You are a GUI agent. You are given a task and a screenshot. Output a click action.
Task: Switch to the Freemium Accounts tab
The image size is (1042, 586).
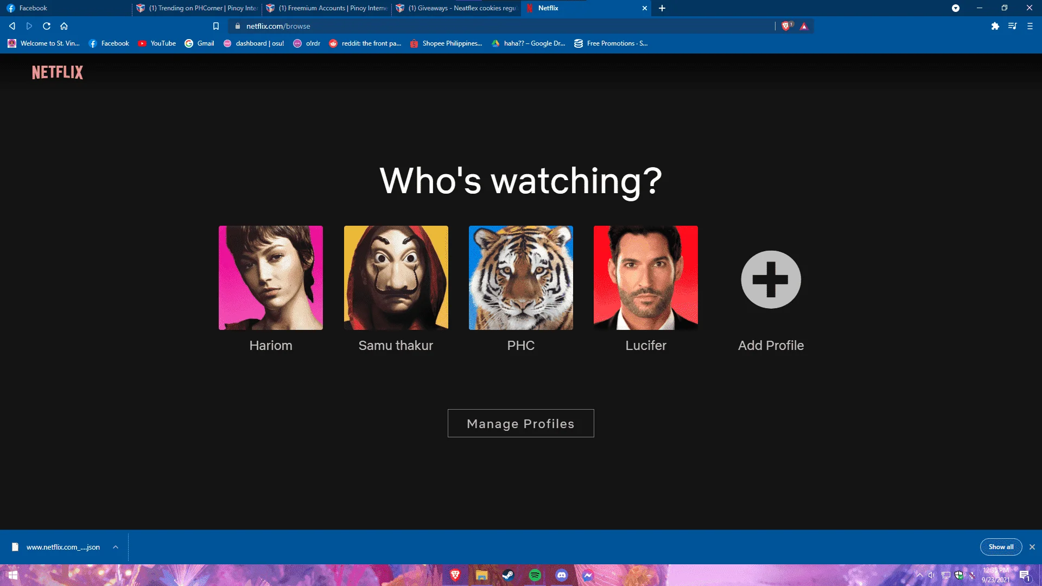pyautogui.click(x=326, y=8)
